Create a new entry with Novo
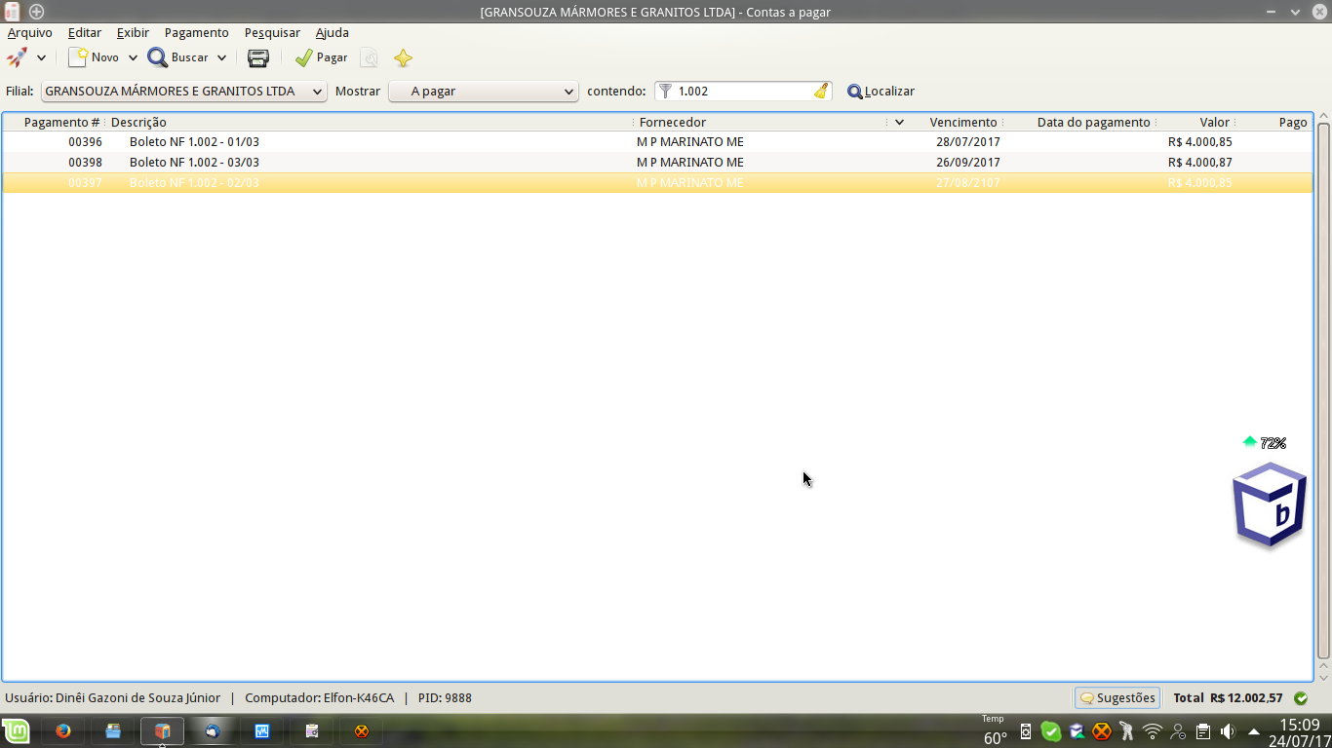 (x=94, y=57)
